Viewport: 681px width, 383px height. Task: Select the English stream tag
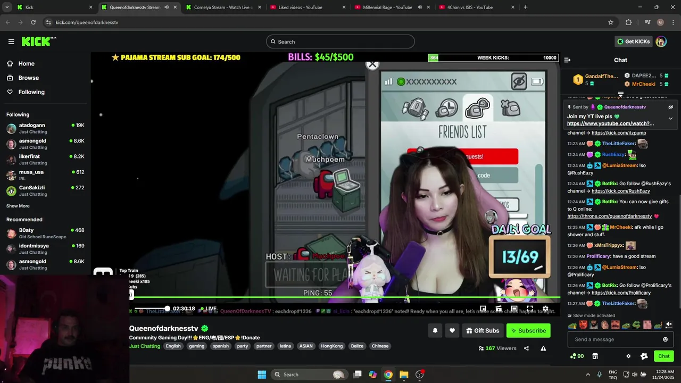(x=173, y=346)
